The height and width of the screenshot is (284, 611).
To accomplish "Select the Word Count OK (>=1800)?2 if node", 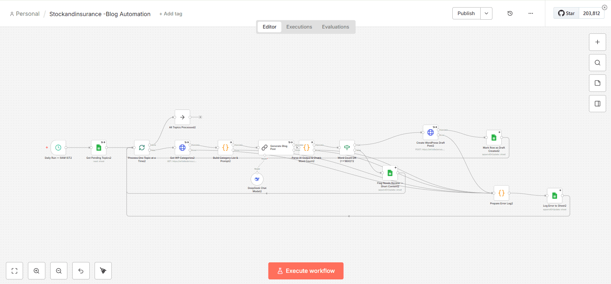I will (347, 148).
